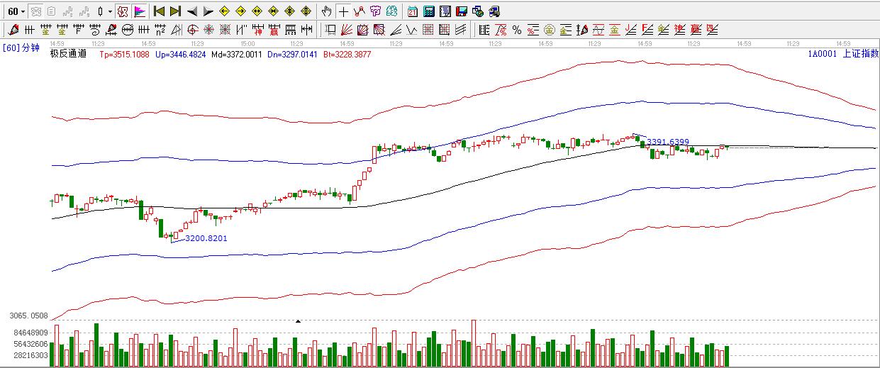This screenshot has width=880, height=368.
Task: Select the percent symbol drawing tool
Action: pyautogui.click(x=516, y=30)
